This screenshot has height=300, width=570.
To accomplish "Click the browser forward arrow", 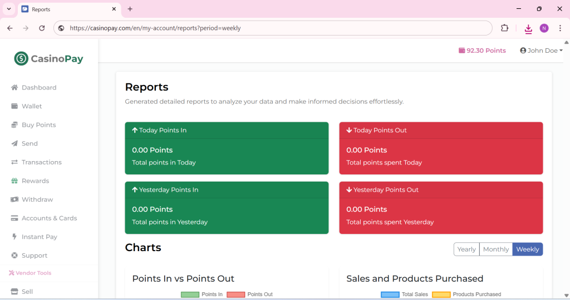I will pyautogui.click(x=26, y=28).
